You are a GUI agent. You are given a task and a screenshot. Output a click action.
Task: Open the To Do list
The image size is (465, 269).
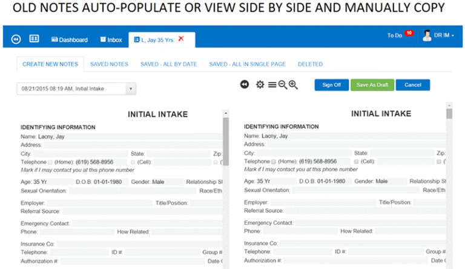click(x=394, y=35)
